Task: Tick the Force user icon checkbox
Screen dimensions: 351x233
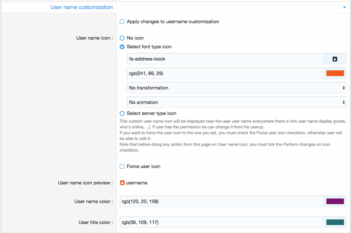Action: [x=122, y=166]
